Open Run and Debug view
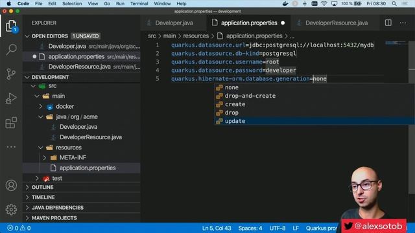Viewport: 415px width, 233px height. coord(11,98)
